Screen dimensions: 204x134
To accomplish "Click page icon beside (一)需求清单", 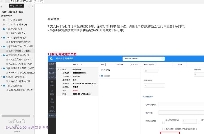I will click(4, 20).
